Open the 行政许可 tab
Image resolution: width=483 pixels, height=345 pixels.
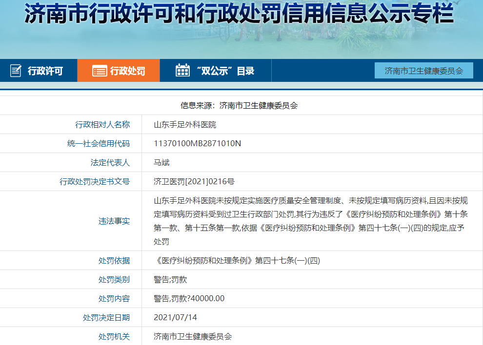coord(39,71)
